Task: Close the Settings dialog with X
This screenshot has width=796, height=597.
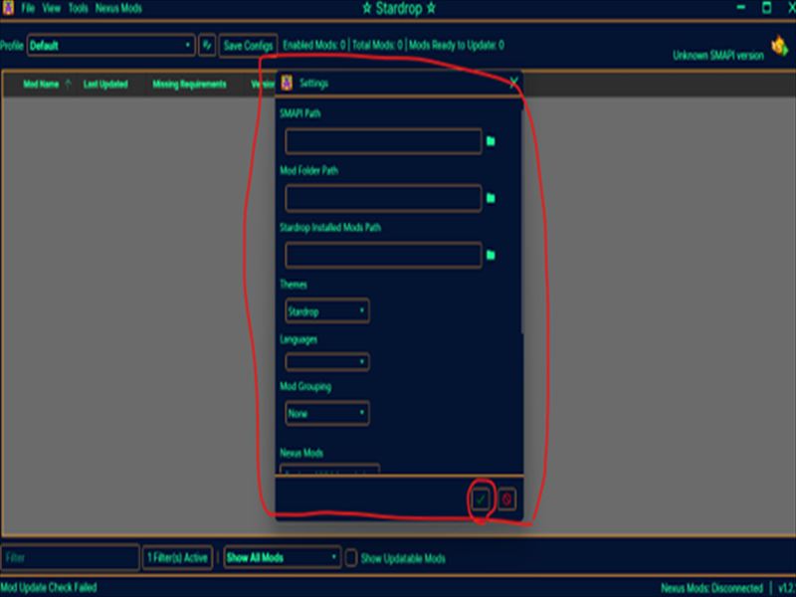Action: click(x=513, y=84)
